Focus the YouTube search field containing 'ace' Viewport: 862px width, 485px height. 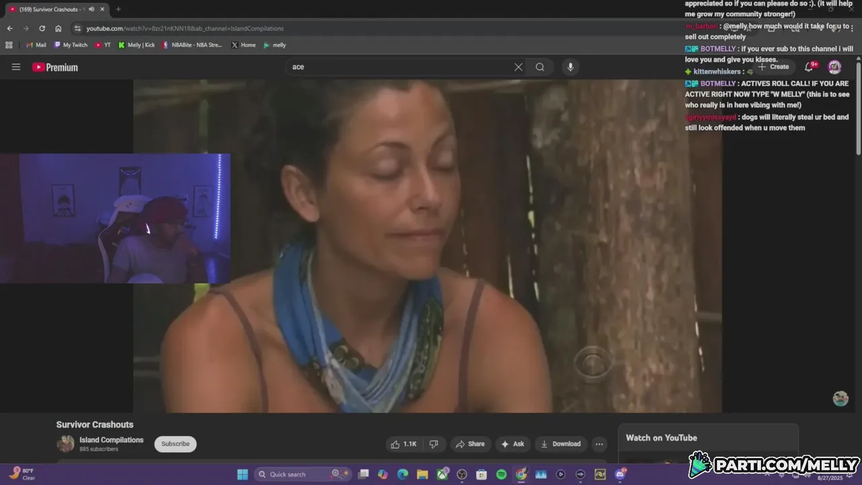pos(401,67)
